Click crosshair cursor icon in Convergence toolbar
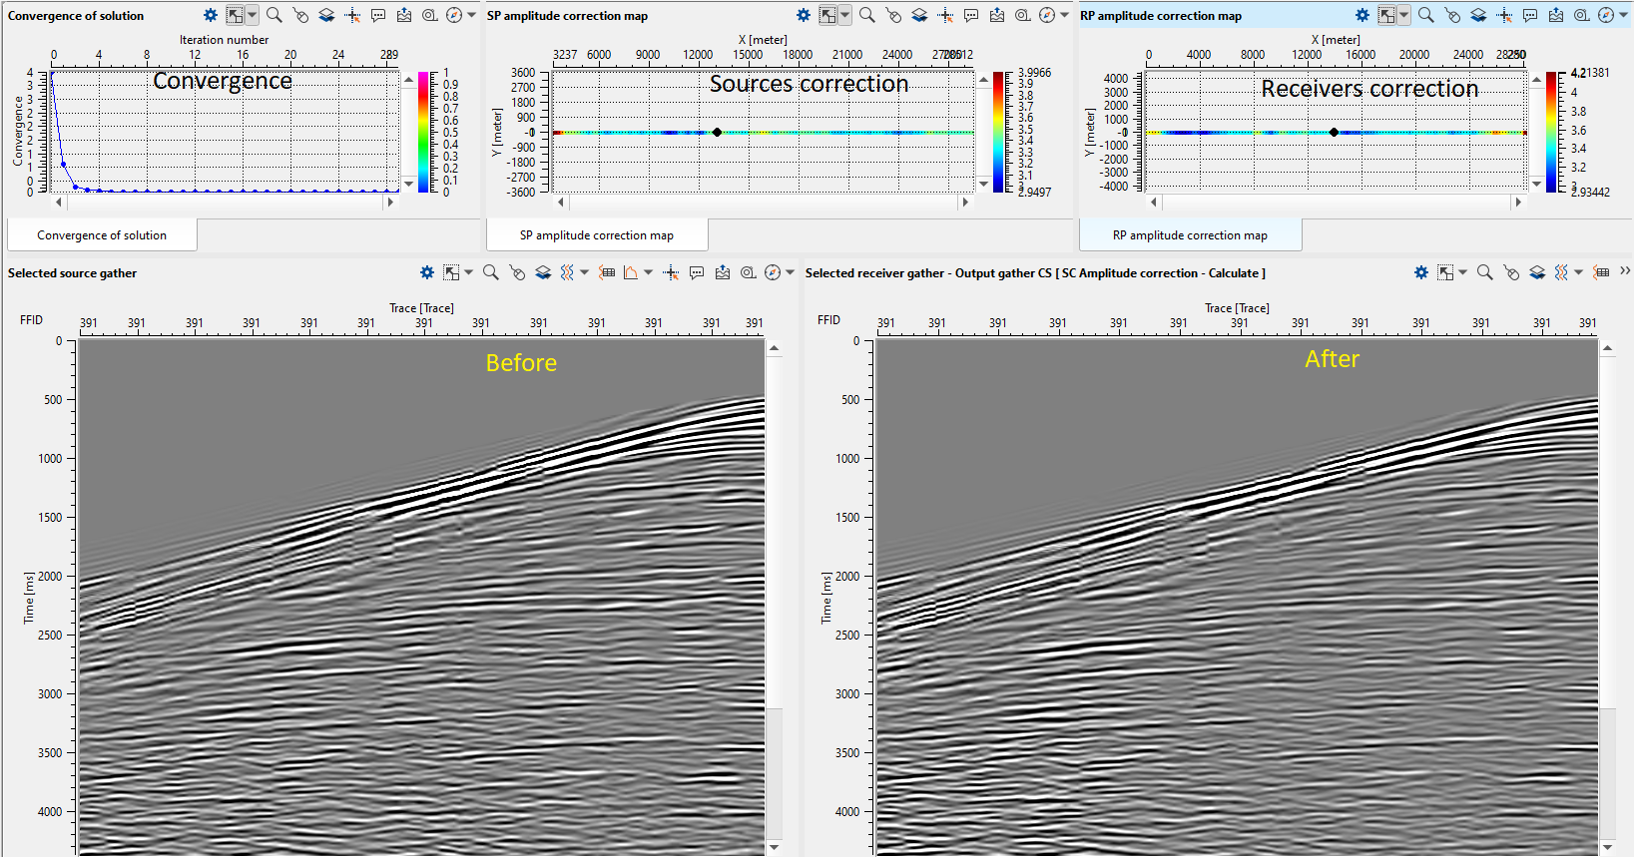 [x=352, y=16]
